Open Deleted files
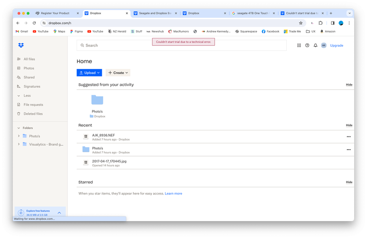367x238 pixels. [x=30, y=114]
